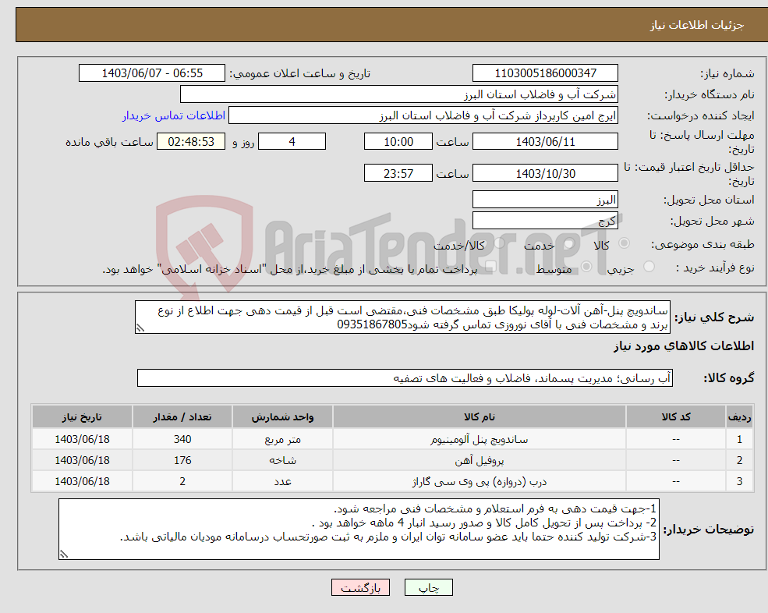This screenshot has width=768, height=613.
Task: Click the تاریخ نیاز column header
Action: click(83, 416)
